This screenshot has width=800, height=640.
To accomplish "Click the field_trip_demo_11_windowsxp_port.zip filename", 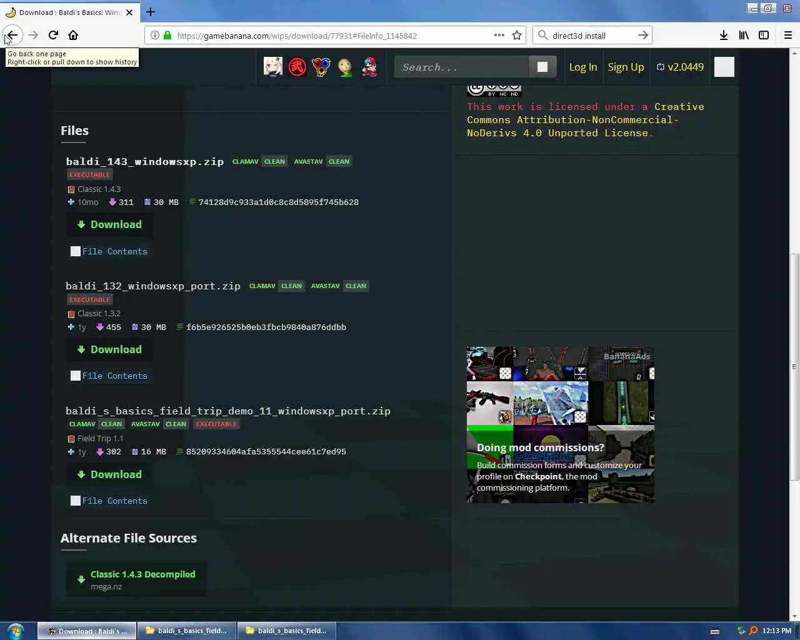I will [228, 411].
